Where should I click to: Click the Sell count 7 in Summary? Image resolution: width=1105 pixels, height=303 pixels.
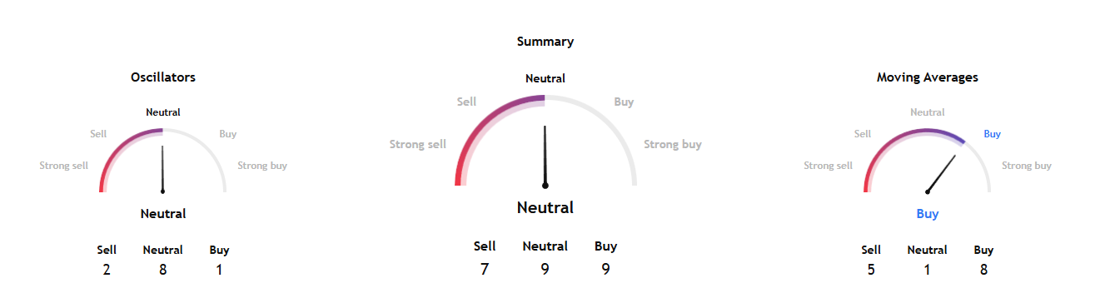coord(485,269)
